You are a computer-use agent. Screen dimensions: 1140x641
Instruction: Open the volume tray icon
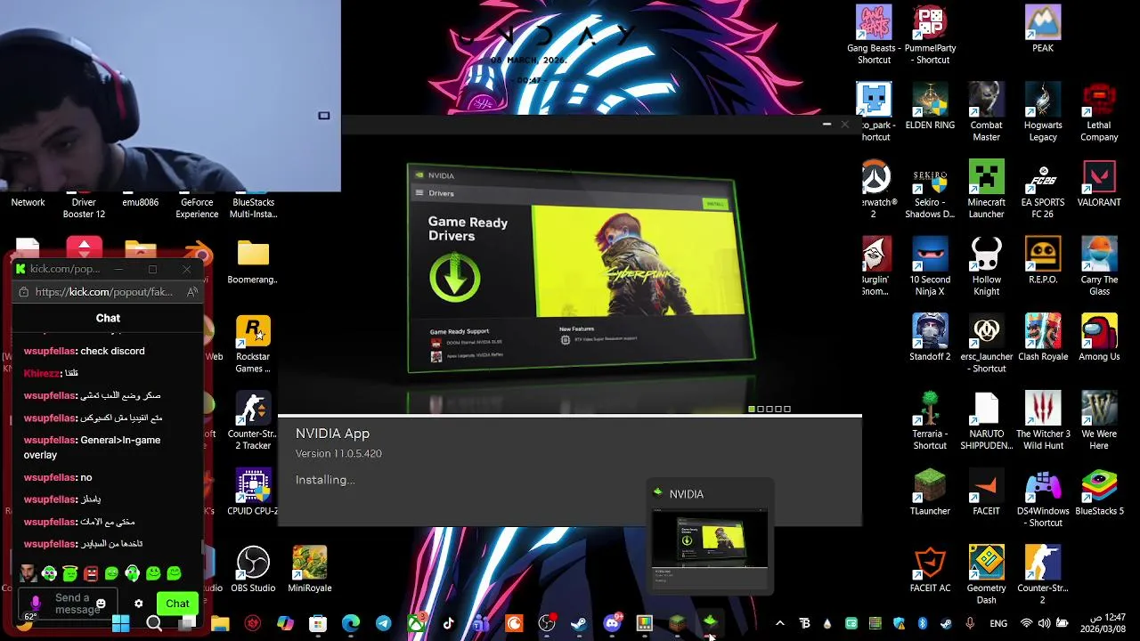[1043, 624]
